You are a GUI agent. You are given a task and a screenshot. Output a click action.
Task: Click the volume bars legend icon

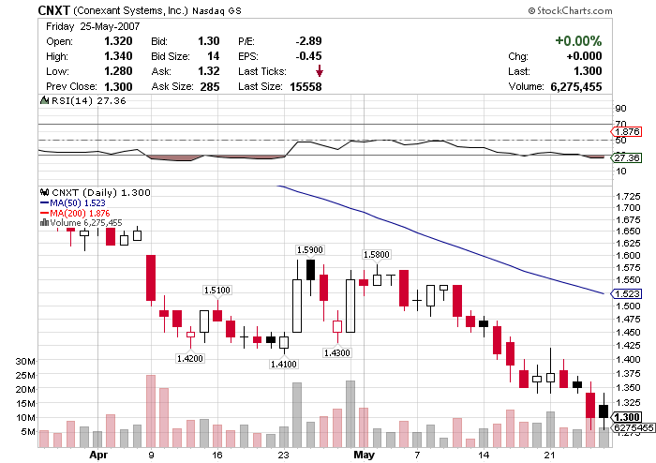click(44, 222)
